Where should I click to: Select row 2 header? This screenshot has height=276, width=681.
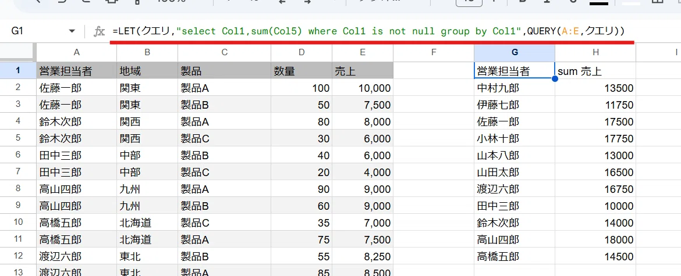(x=18, y=87)
